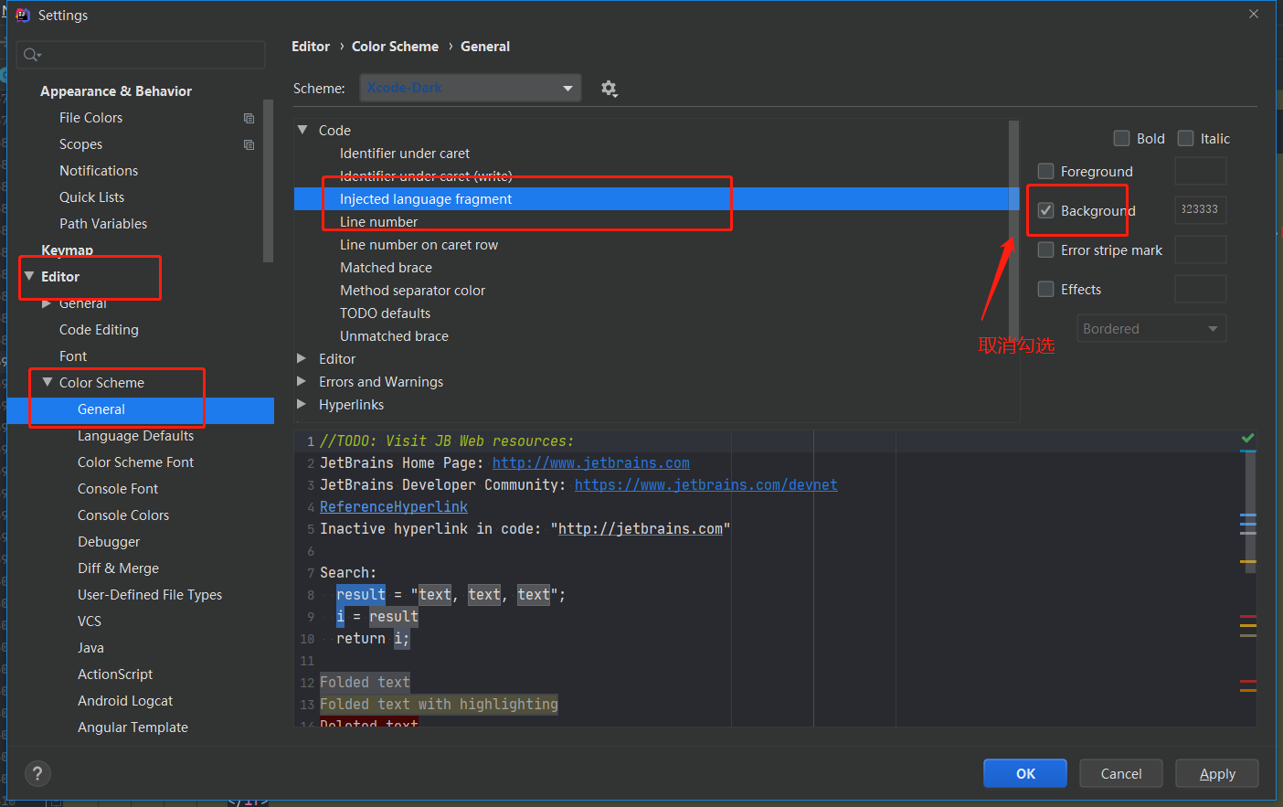The image size is (1283, 807).
Task: Open the Scheme dropdown showing Xcode-Dark
Action: click(x=471, y=88)
